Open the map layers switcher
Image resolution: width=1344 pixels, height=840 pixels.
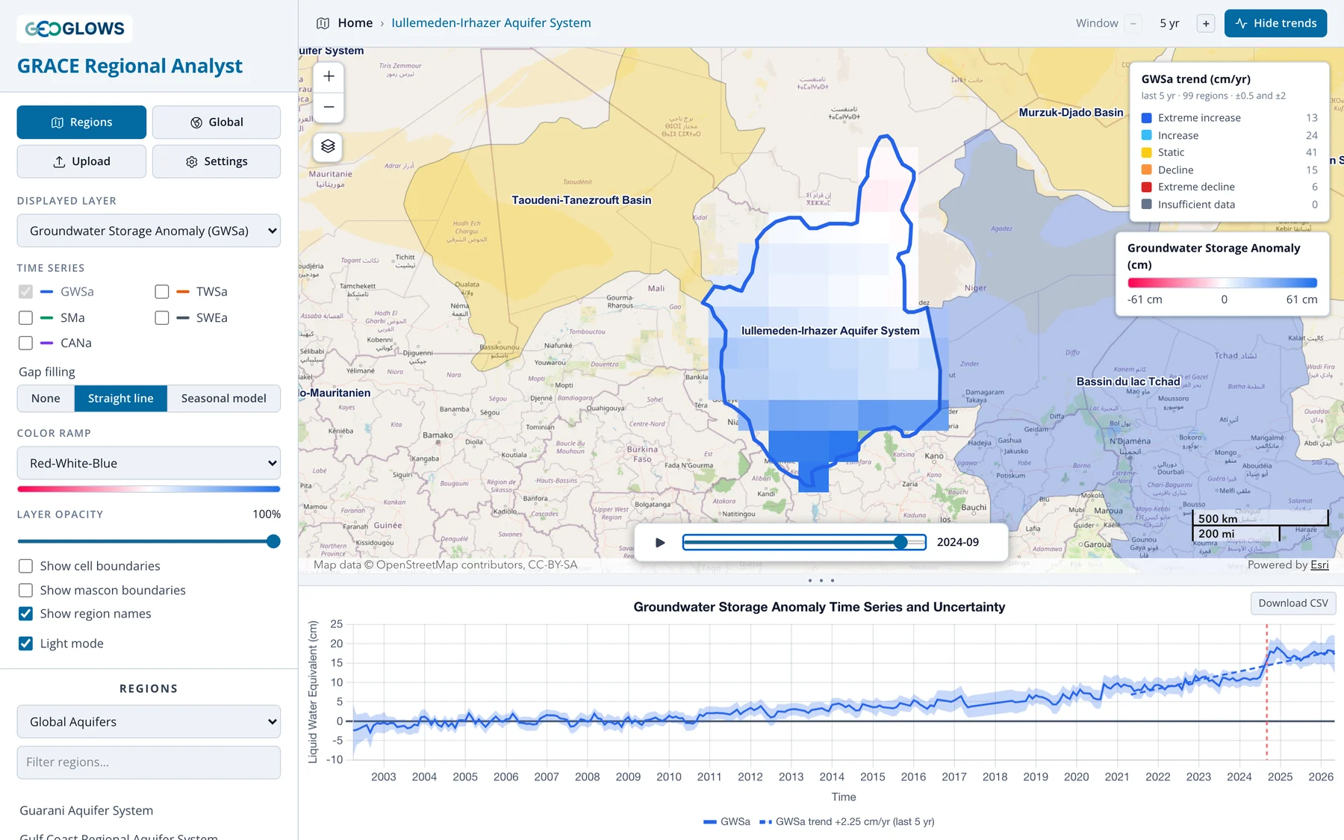coord(328,146)
